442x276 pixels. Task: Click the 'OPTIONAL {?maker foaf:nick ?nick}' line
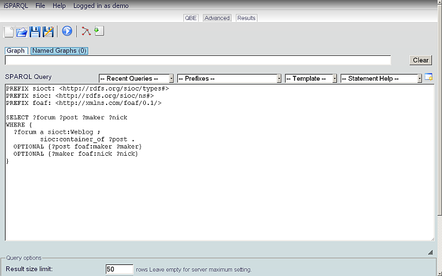click(76, 154)
